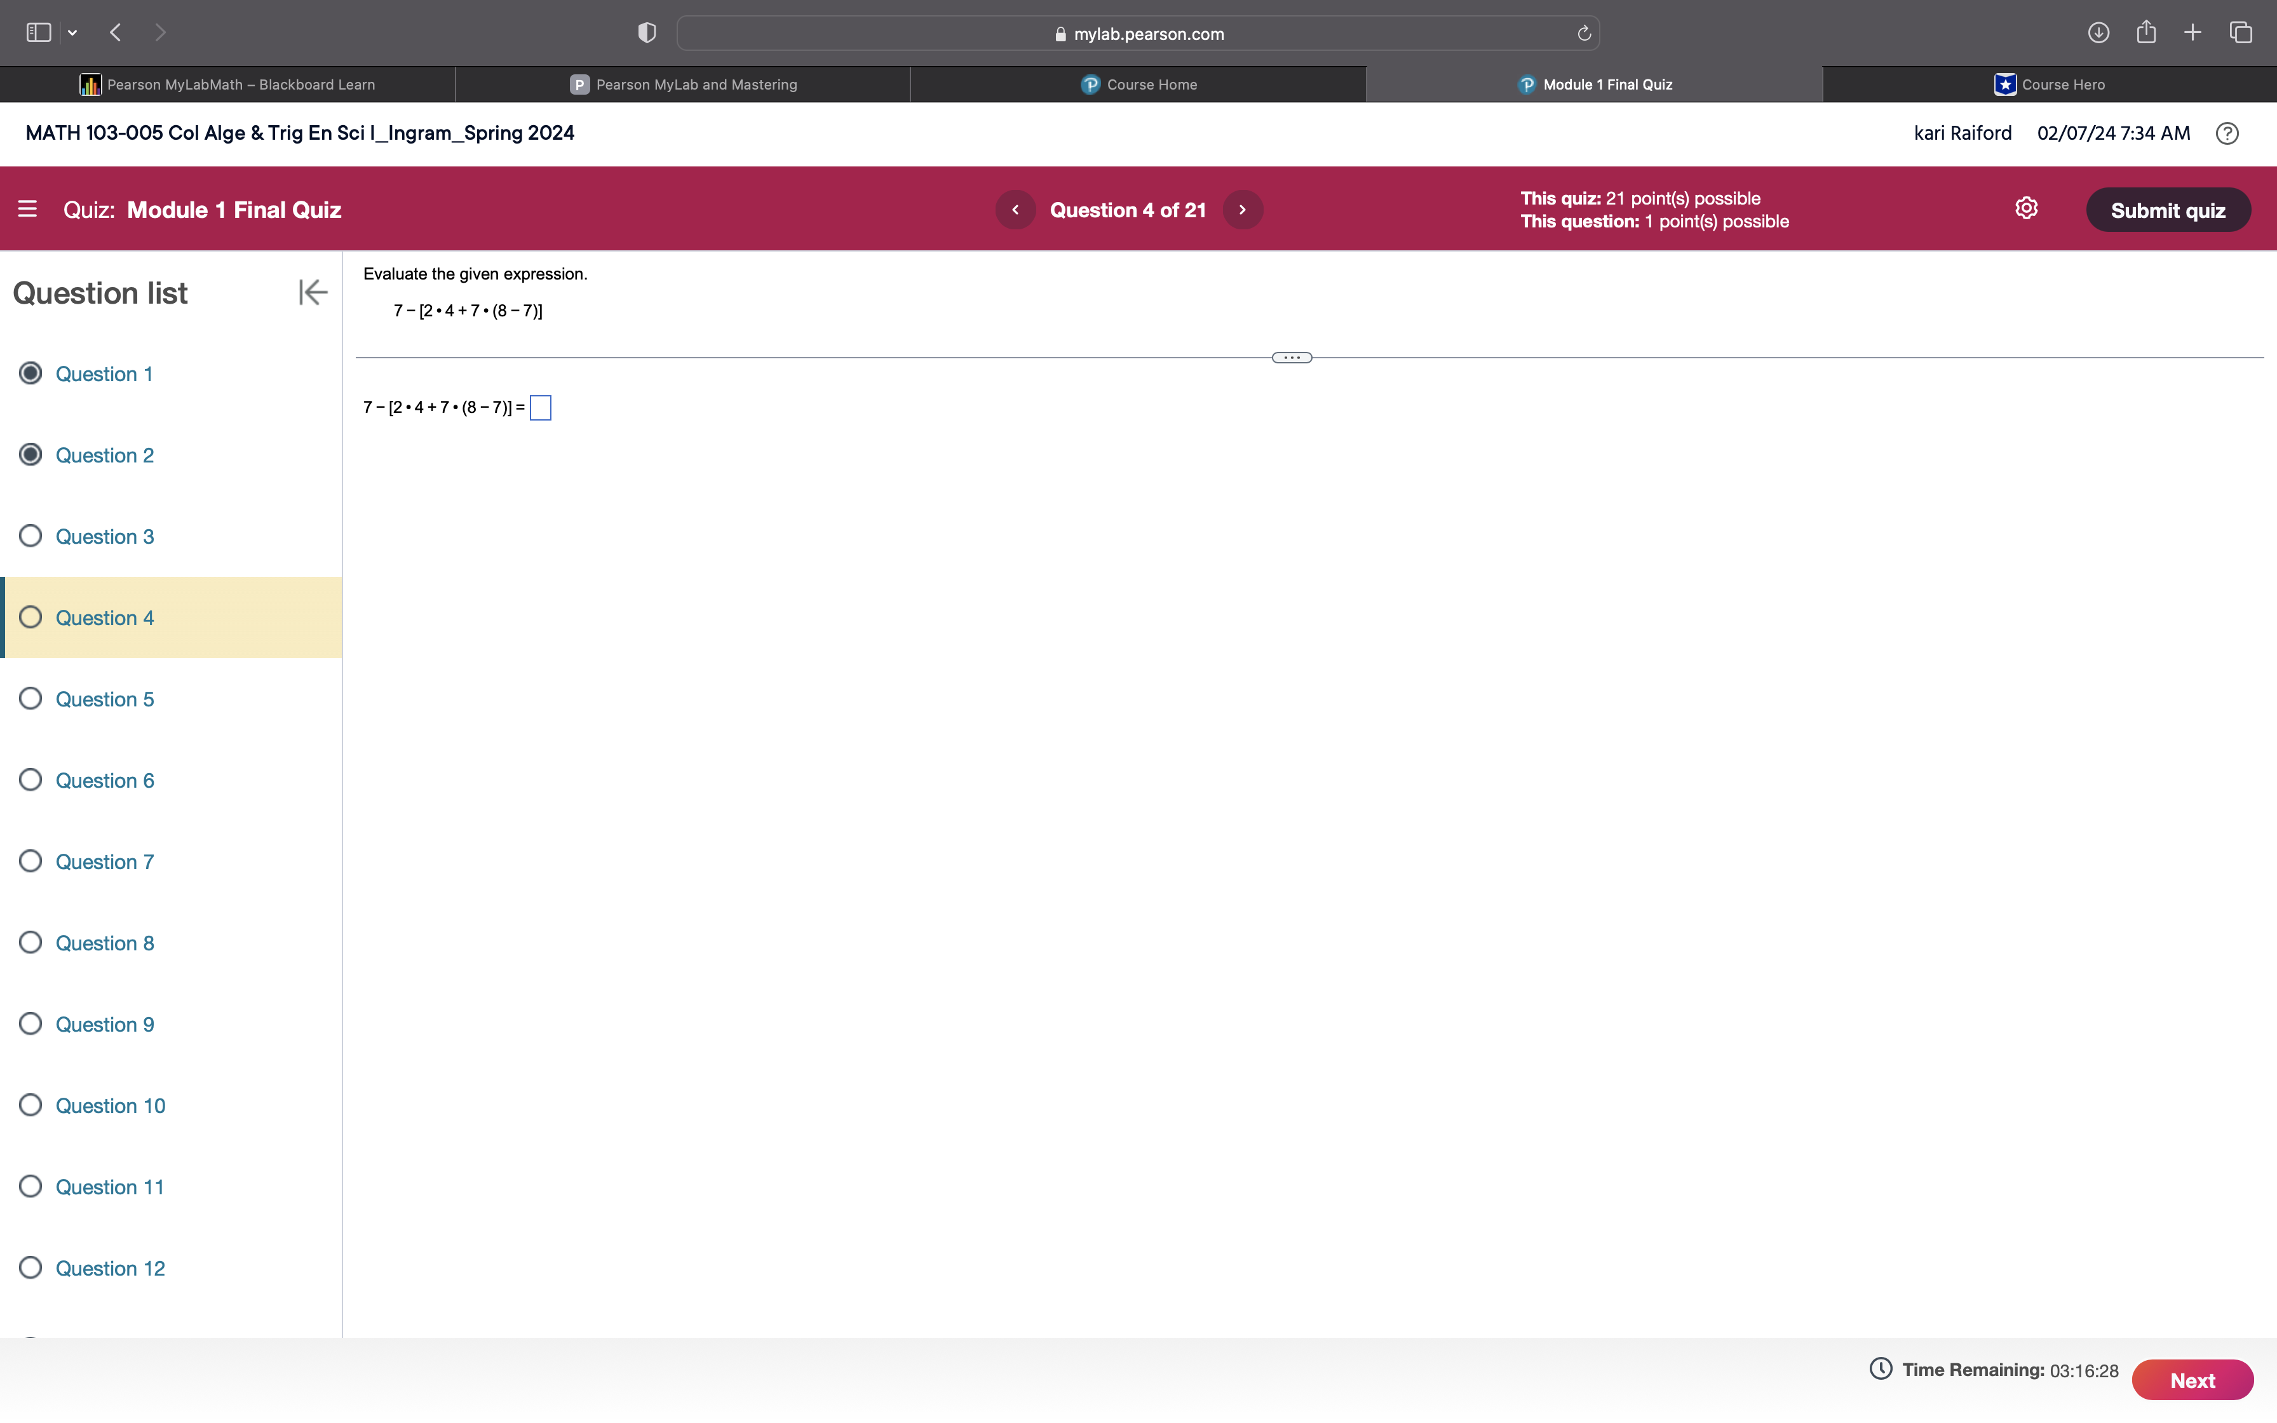The width and height of the screenshot is (2277, 1423).
Task: Go to previous question arrow
Action: click(1015, 210)
